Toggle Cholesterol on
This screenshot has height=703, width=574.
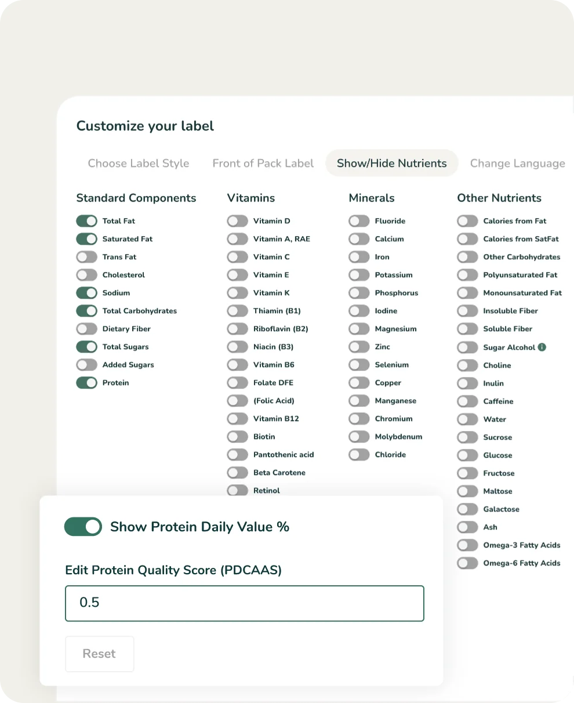[86, 275]
